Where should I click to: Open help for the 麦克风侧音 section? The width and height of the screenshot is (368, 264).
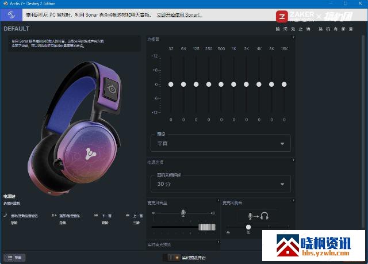click(x=293, y=201)
